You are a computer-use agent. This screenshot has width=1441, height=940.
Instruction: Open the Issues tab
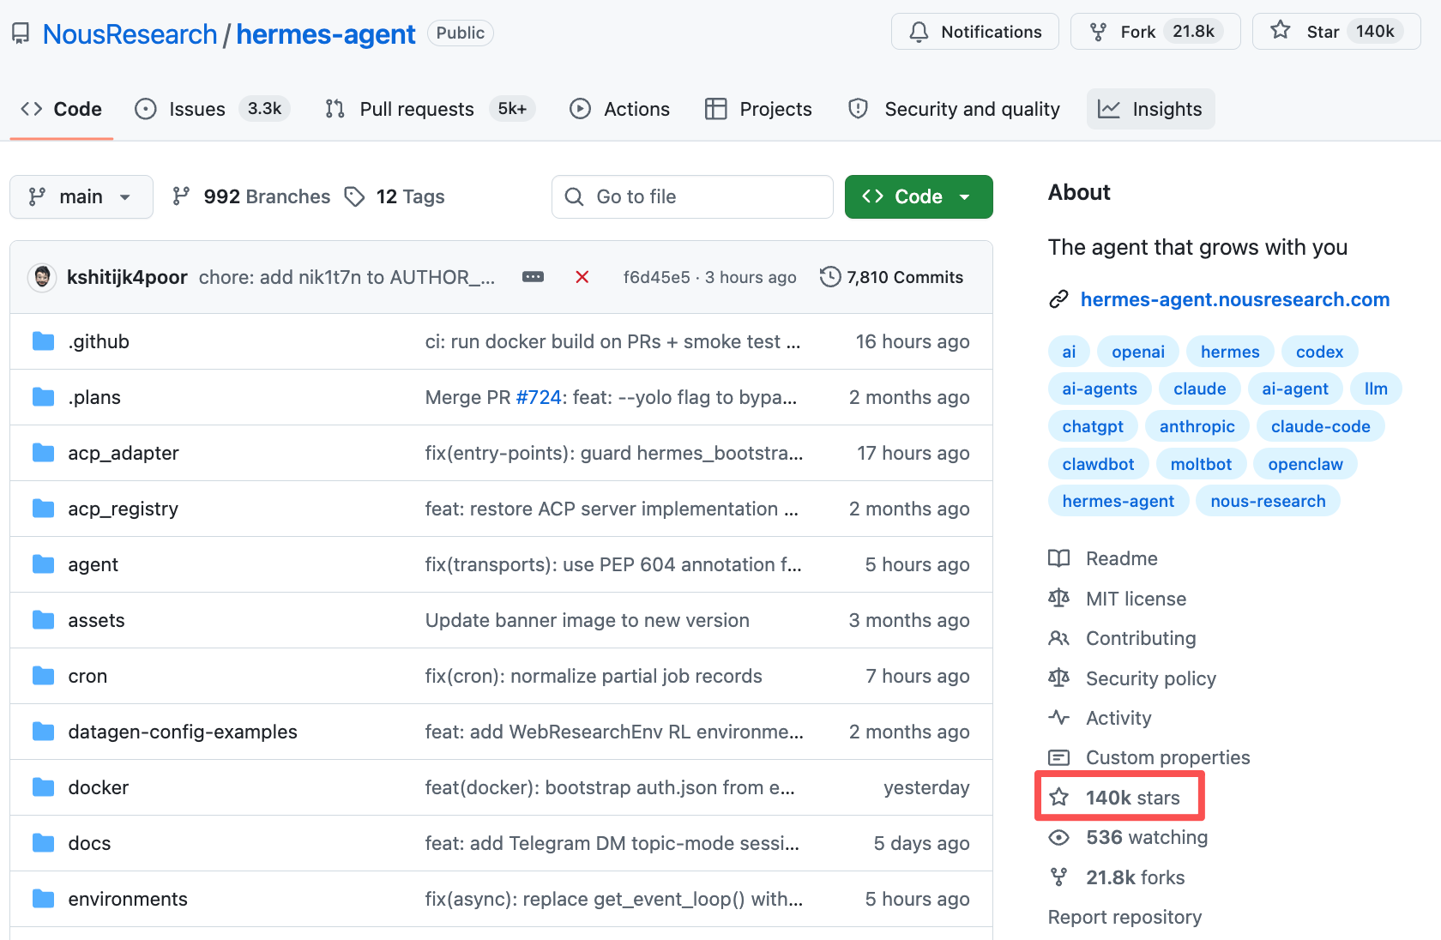pyautogui.click(x=213, y=109)
